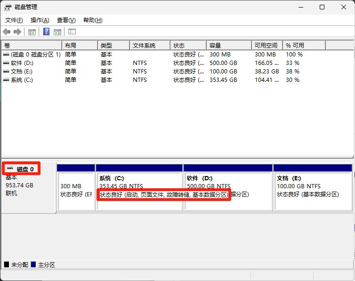Click the 30 % available cell
The image size is (355, 281).
(292, 80)
